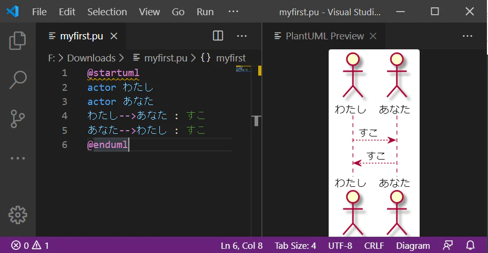Screen dimensions: 488x253
Task: Open the Source Control view
Action: point(18,119)
